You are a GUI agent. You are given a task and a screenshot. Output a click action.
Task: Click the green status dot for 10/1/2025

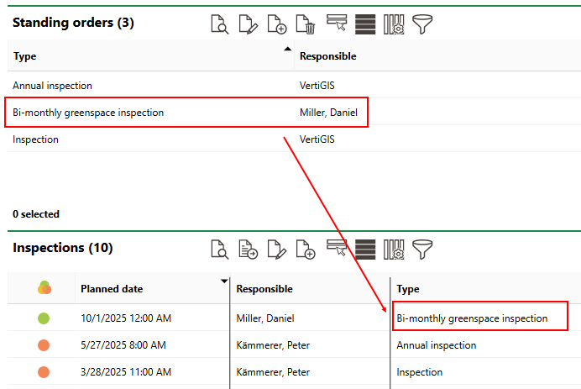coord(44,318)
